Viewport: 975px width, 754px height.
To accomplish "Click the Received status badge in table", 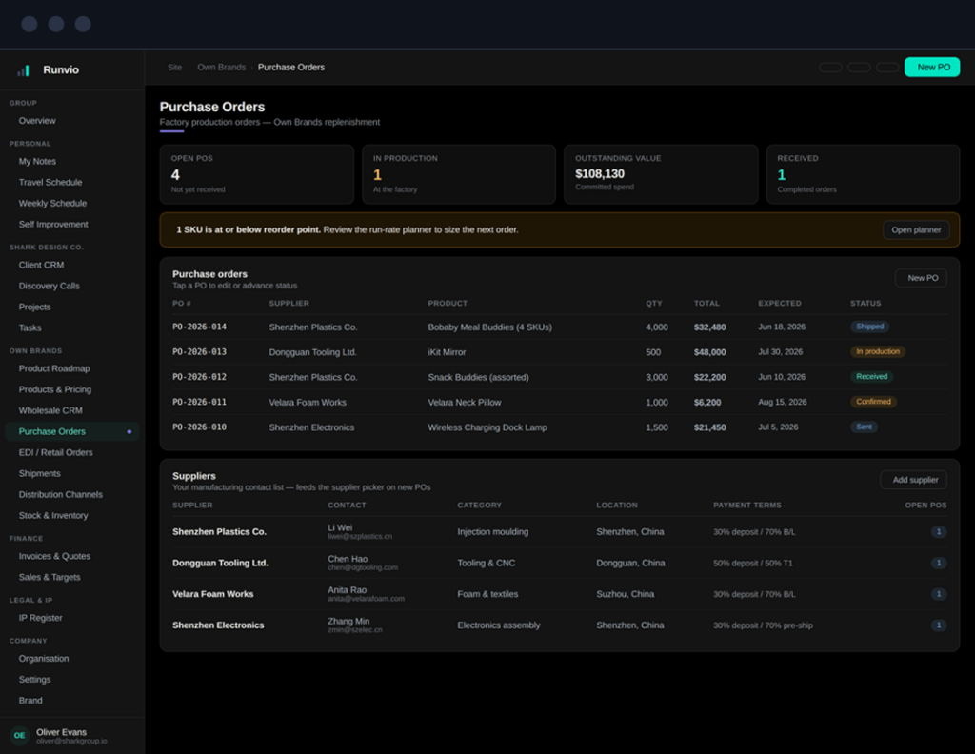I will click(872, 377).
